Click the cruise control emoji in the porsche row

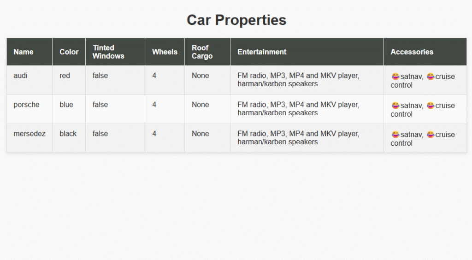(431, 106)
